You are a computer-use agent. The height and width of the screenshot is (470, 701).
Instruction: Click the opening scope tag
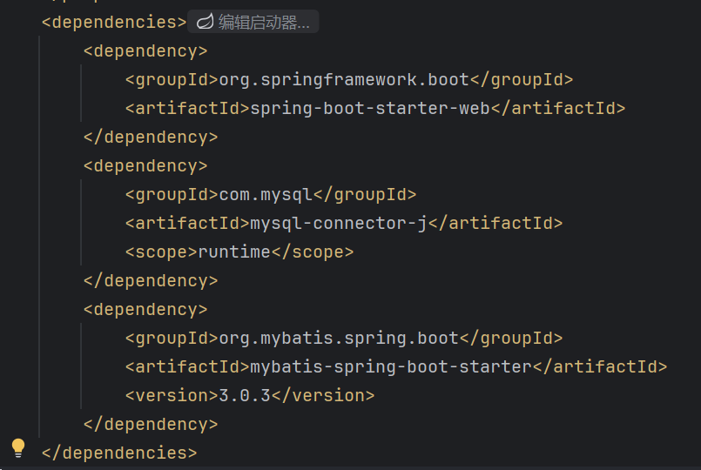(x=161, y=252)
